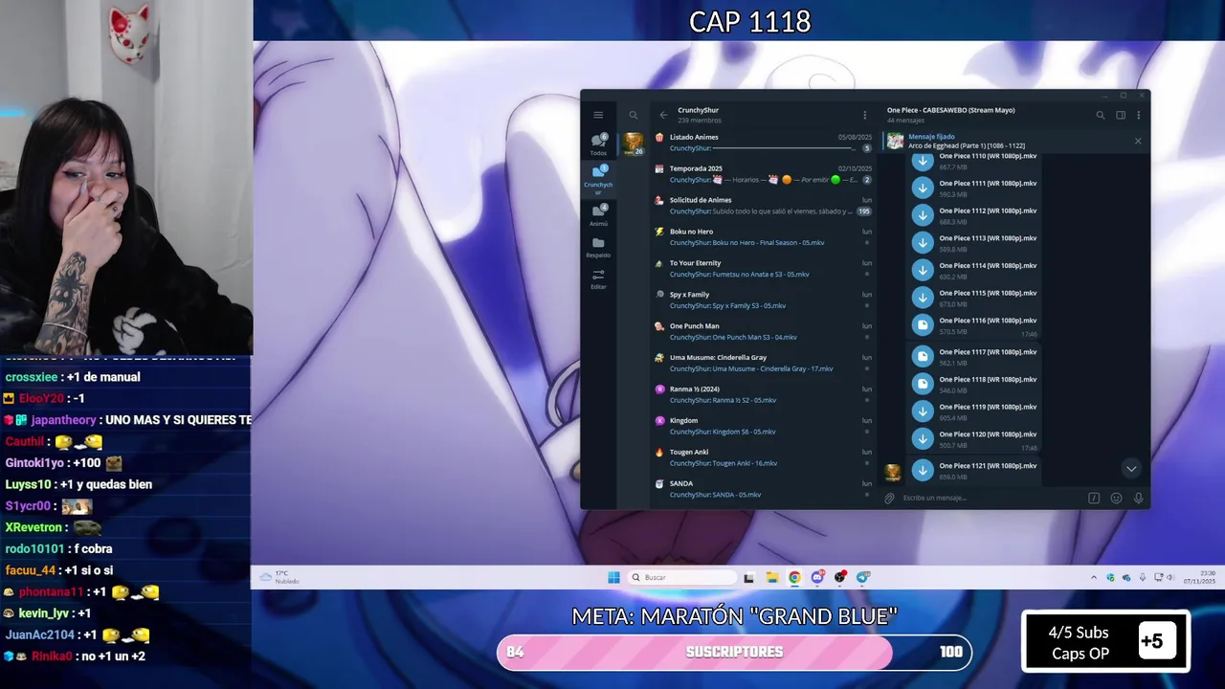Open the taskbar clock showing 23:30
This screenshot has height=689, width=1225.
[1199, 577]
